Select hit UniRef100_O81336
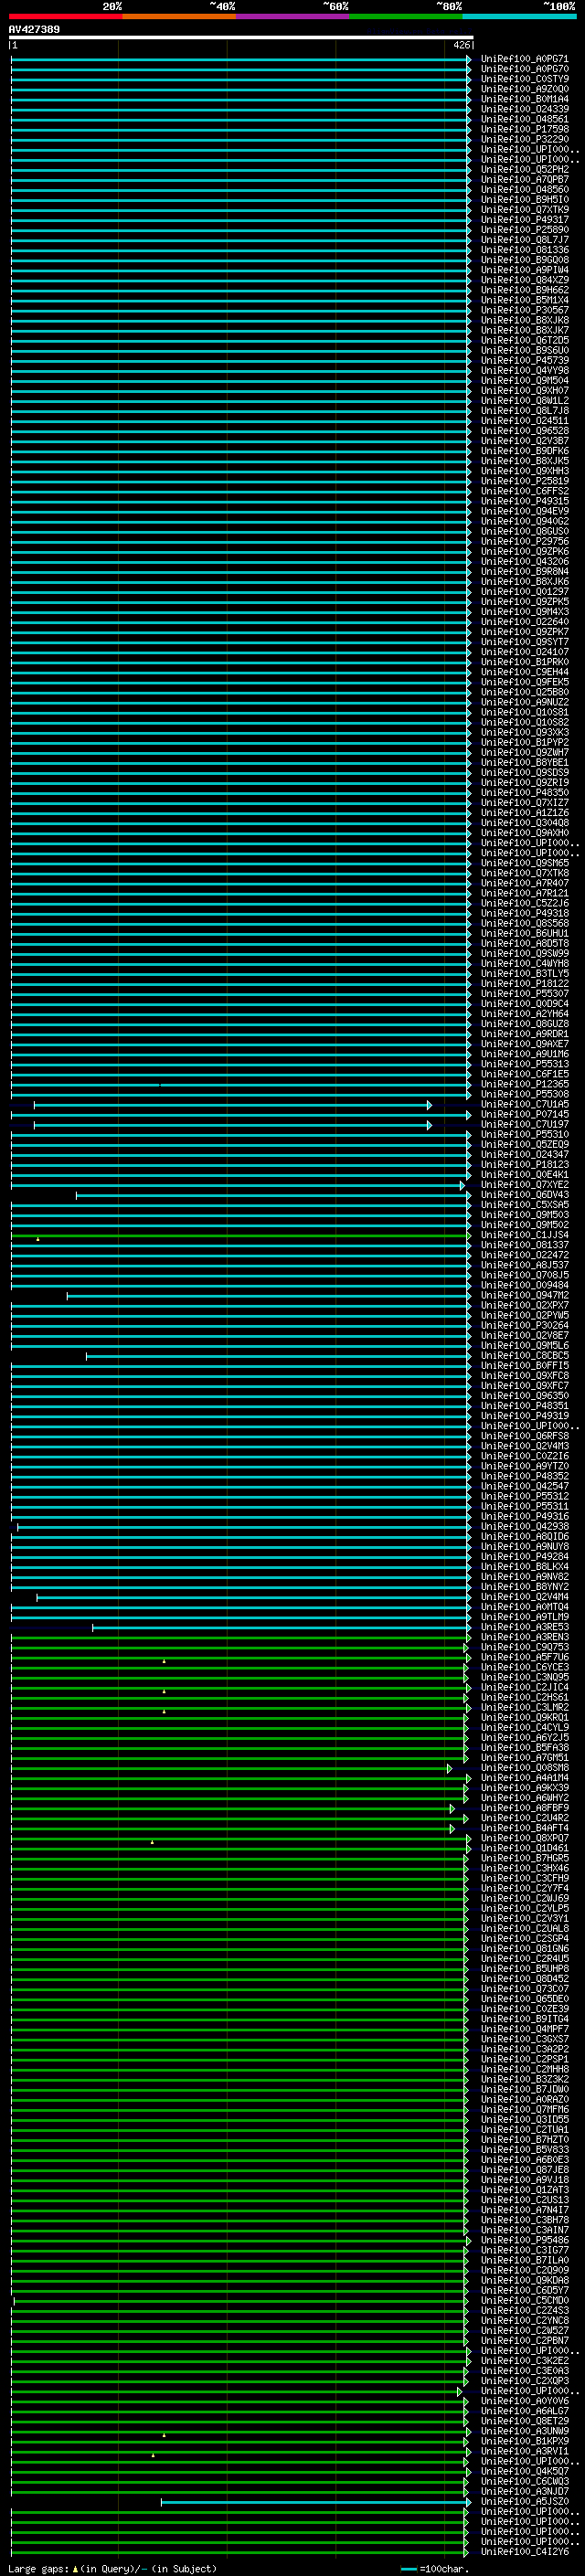 point(525,250)
